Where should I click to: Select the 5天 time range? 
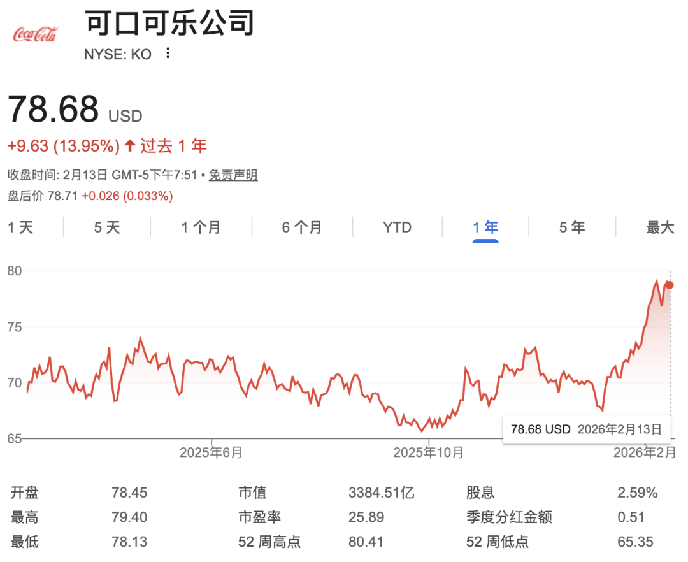coord(106,227)
